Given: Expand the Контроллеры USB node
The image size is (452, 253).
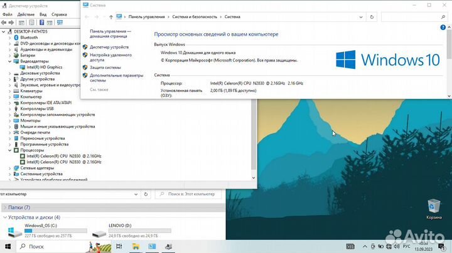Looking at the screenshot, I should click(x=10, y=109).
